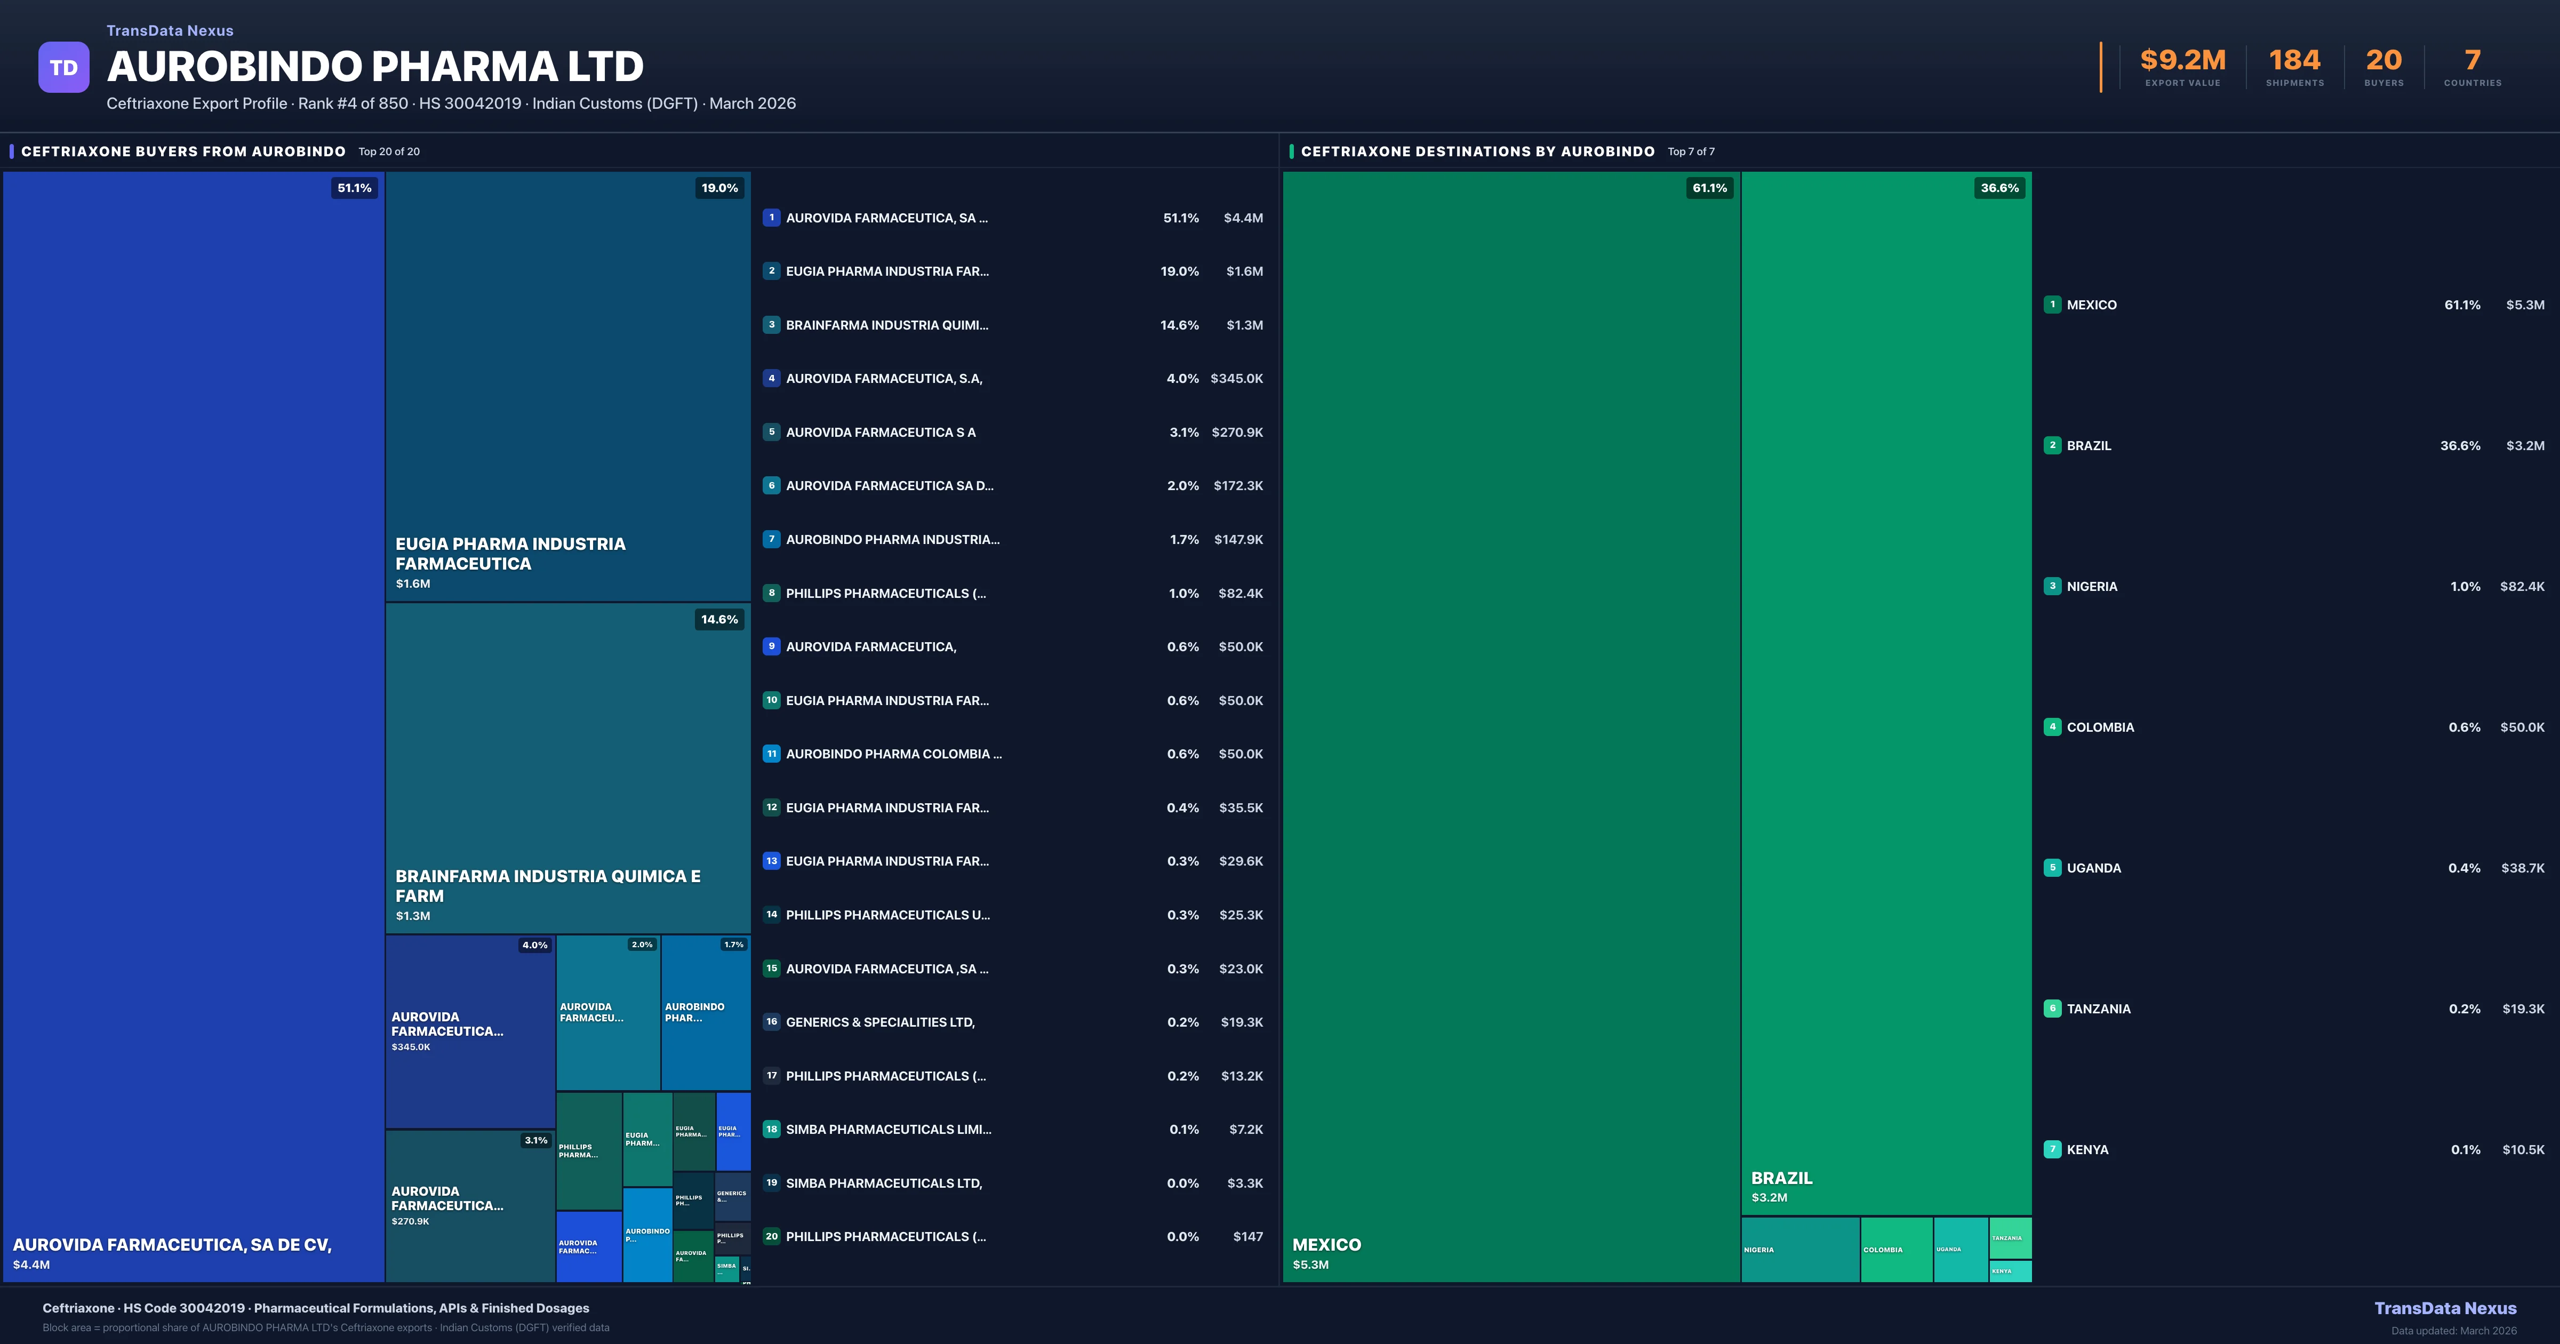Click the rank 20 badge beside PHILLIPS PHARMACEUTICALS
2560x1344 pixels.
tap(772, 1237)
